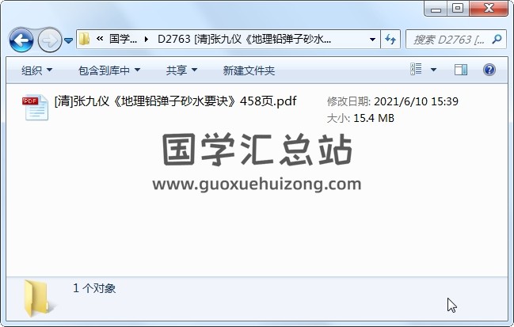Click the search D2763 input field
This screenshot has height=327, width=514.
click(x=448, y=40)
